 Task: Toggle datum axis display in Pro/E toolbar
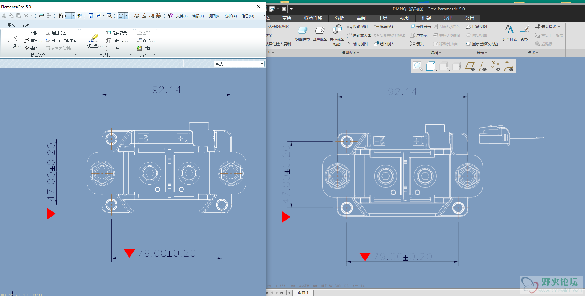point(144,16)
